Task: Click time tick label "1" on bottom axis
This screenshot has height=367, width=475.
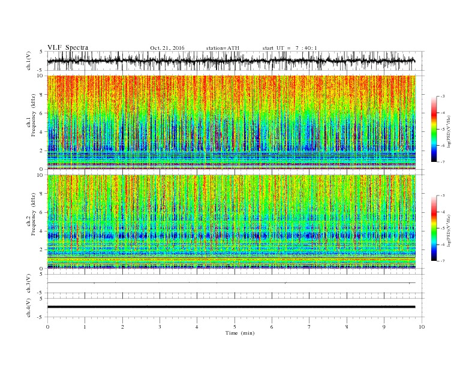Action: click(x=85, y=327)
